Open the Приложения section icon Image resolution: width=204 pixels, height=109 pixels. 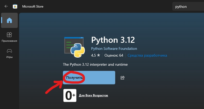[x=9, y=35]
